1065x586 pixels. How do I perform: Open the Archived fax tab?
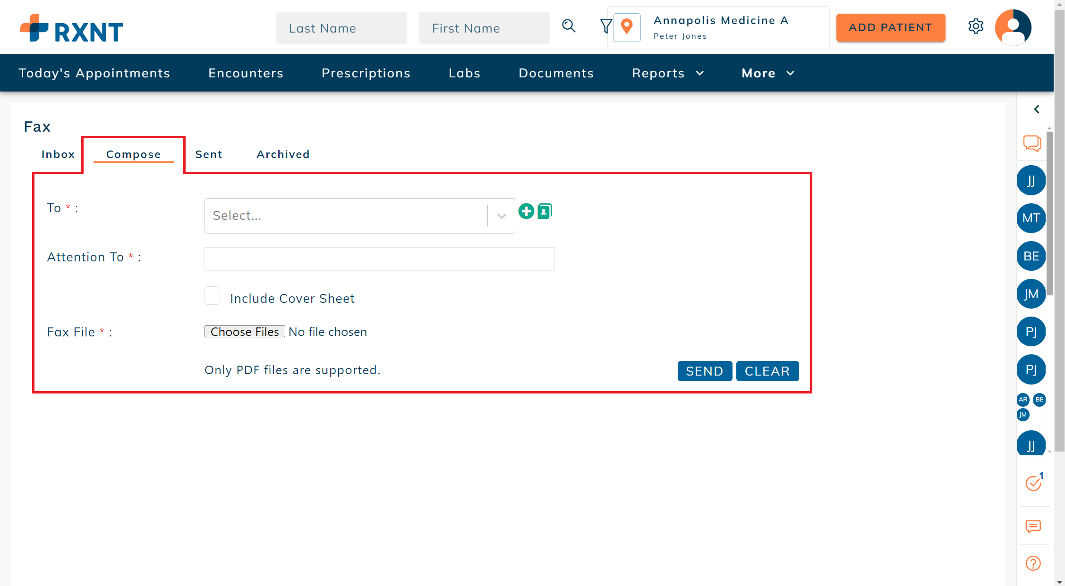(283, 154)
